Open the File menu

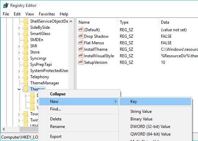click(6, 14)
